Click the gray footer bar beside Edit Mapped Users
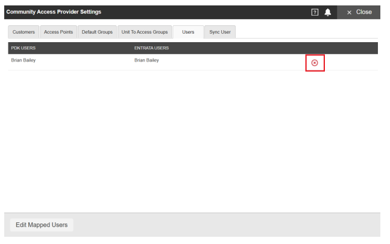390x244 pixels. pyautogui.click(x=226, y=225)
